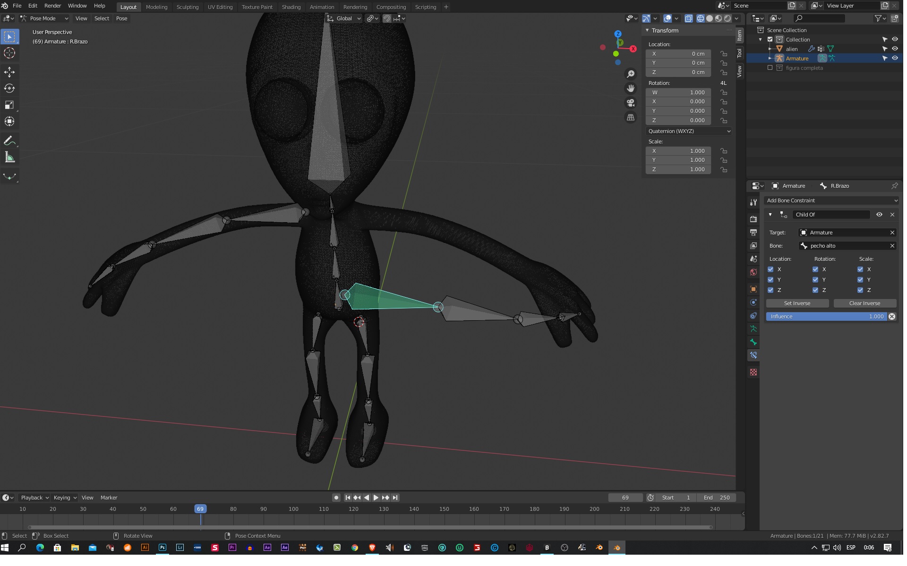Open the Pose menu in the viewport header

(121, 18)
